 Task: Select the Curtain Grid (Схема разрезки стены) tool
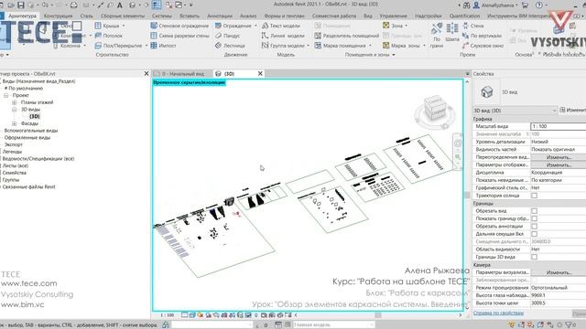click(179, 36)
